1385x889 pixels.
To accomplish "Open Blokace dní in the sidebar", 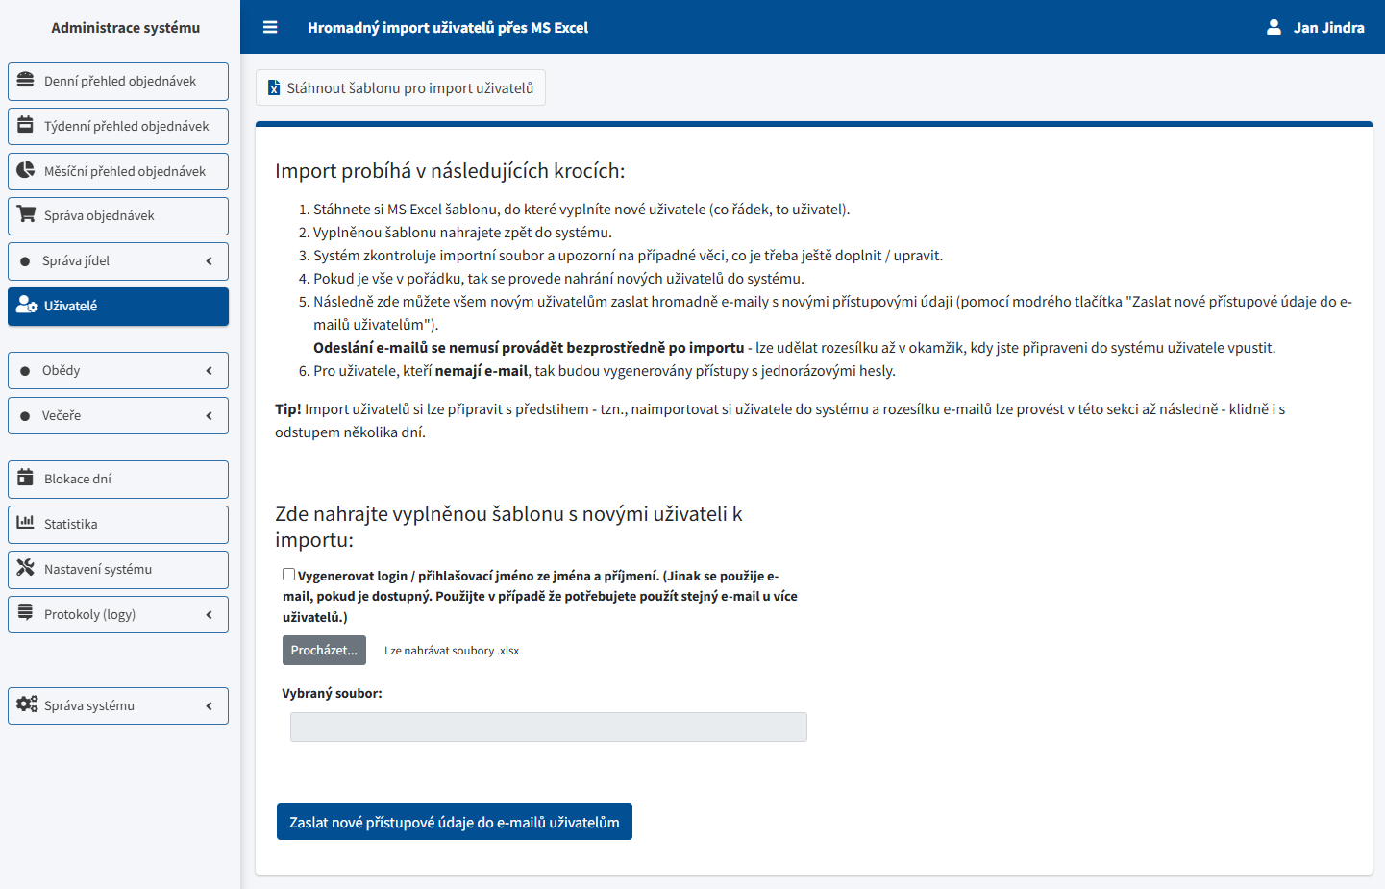I will [118, 480].
